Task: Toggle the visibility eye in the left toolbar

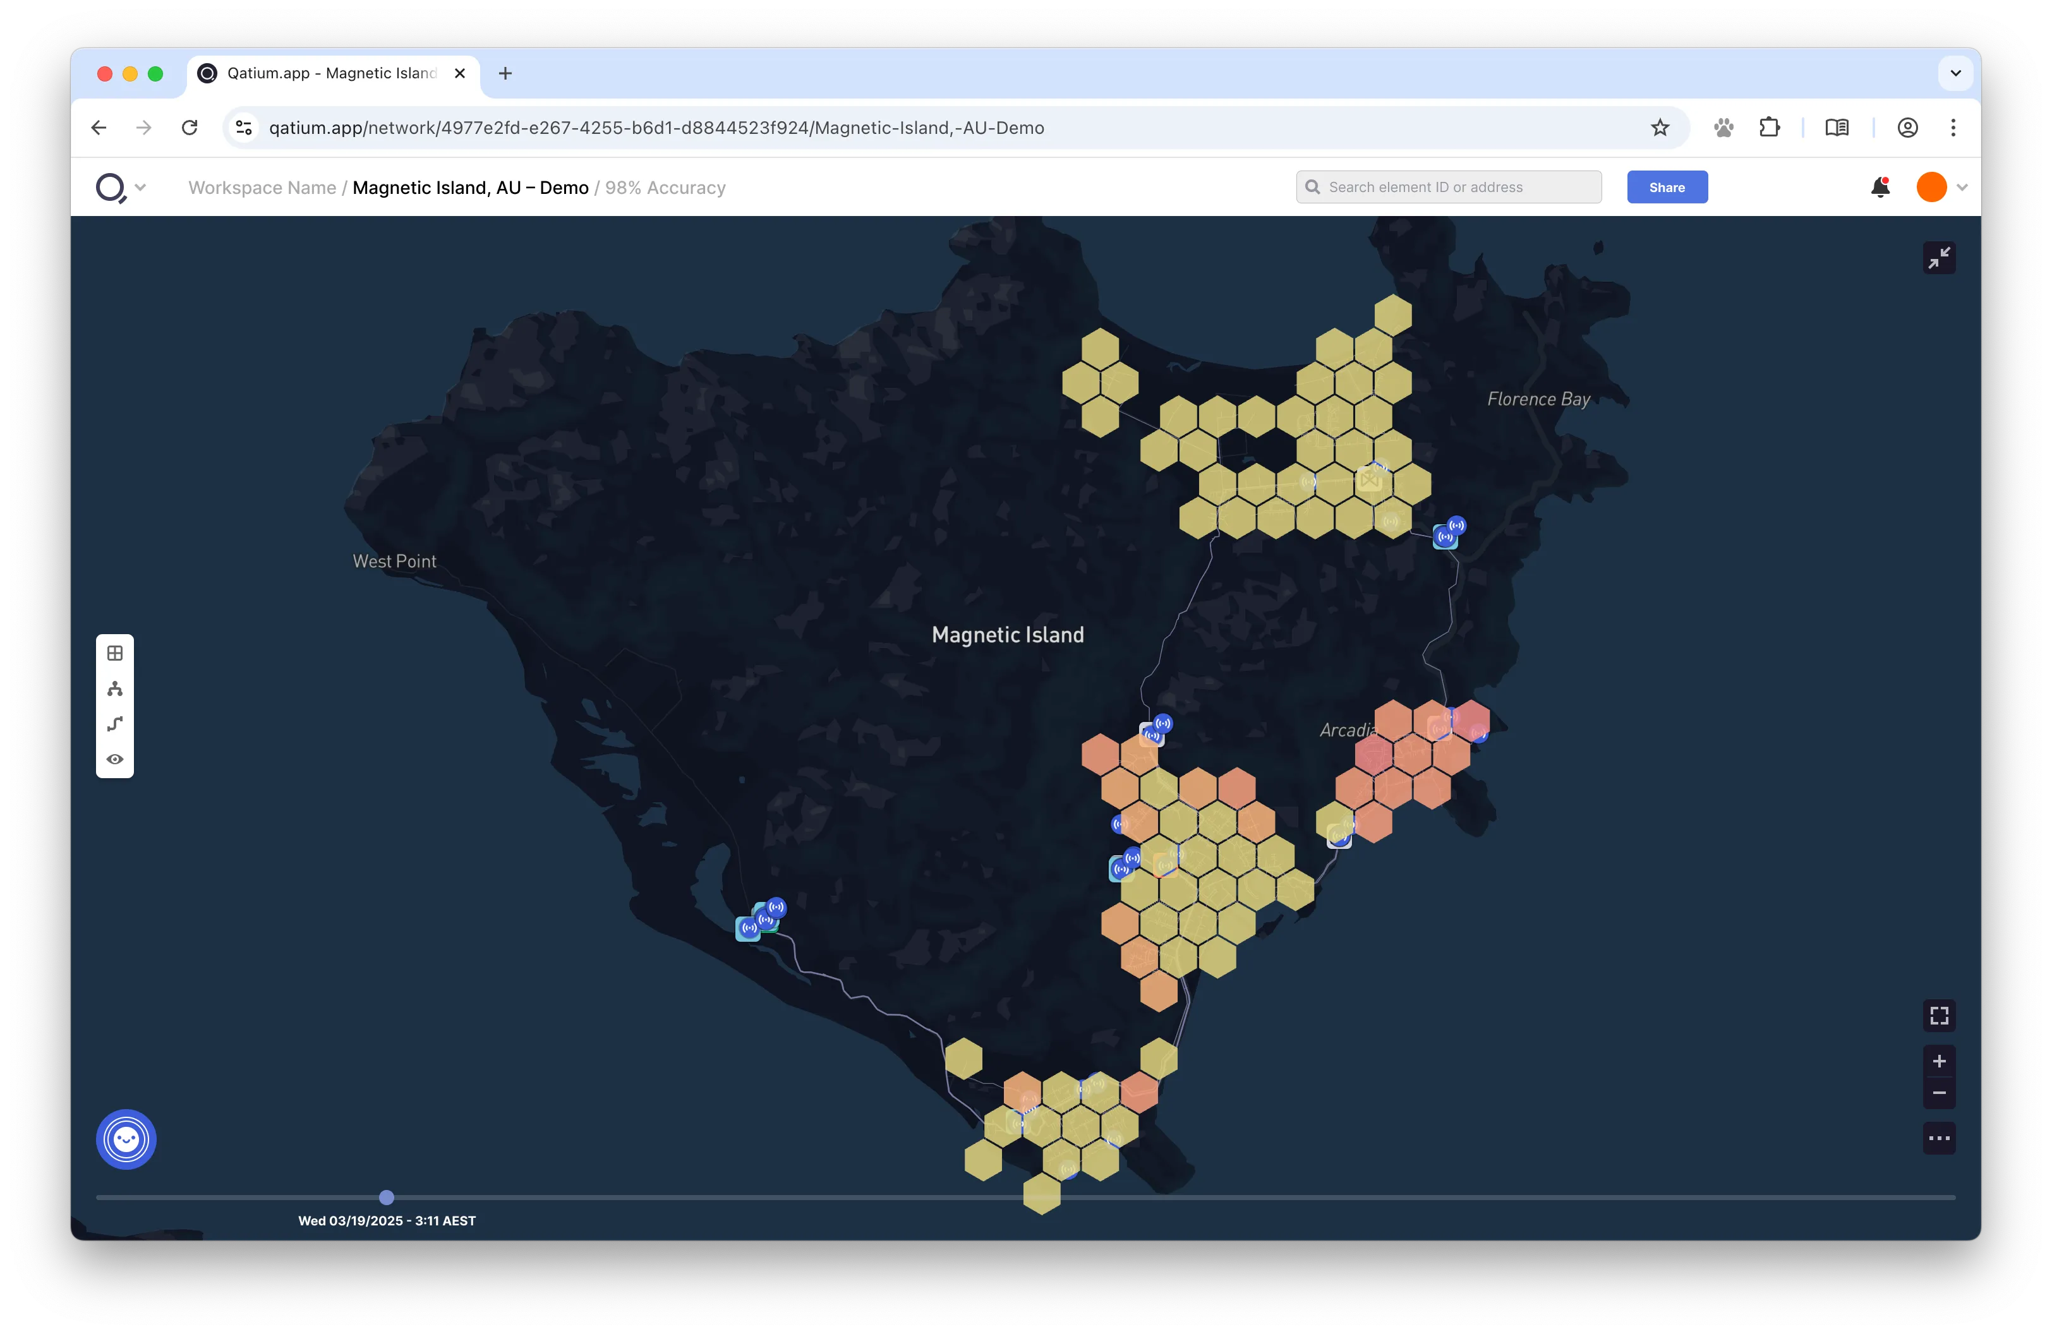Action: click(x=115, y=759)
